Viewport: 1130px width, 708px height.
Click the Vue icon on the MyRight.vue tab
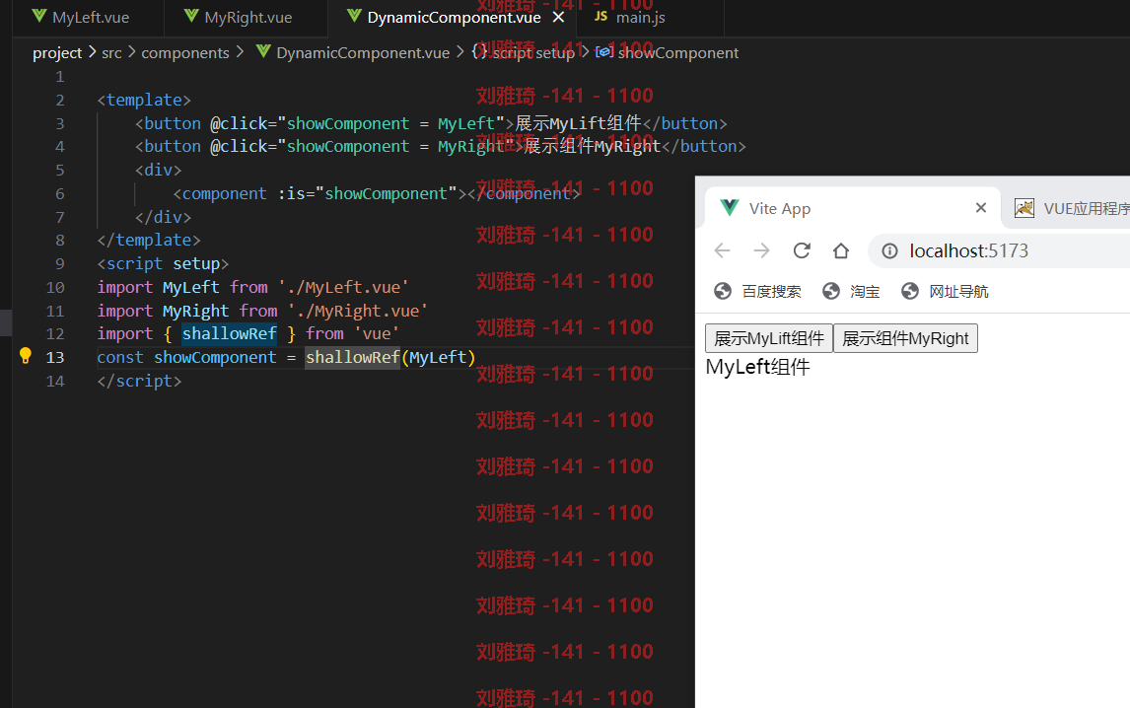tap(191, 17)
